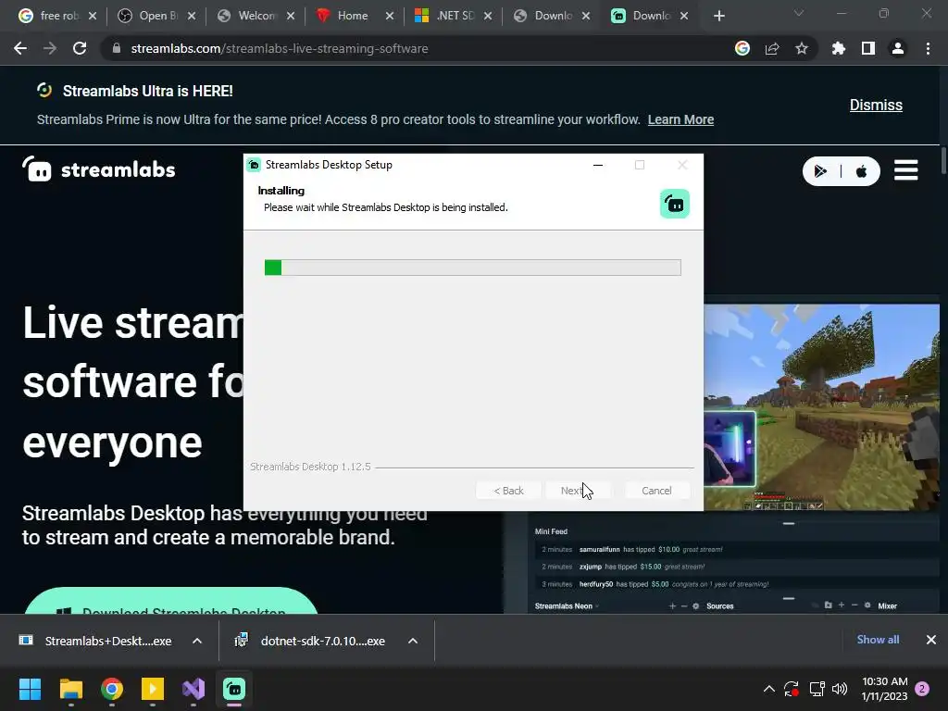Open the Windows Start menu
Viewport: 948px width, 711px height.
click(x=30, y=689)
